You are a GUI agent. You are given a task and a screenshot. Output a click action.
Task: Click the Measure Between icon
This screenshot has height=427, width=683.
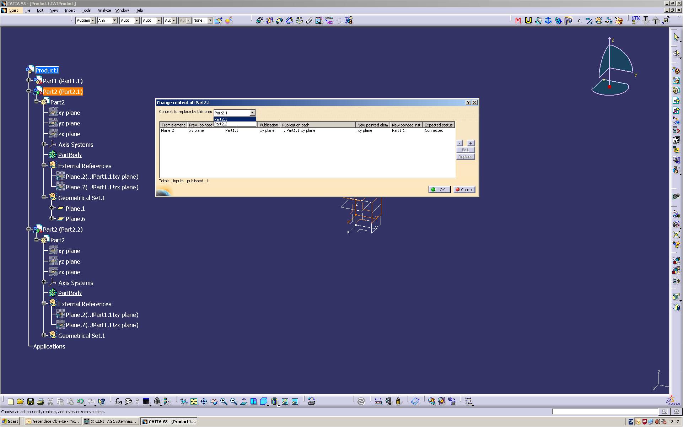coord(378,401)
